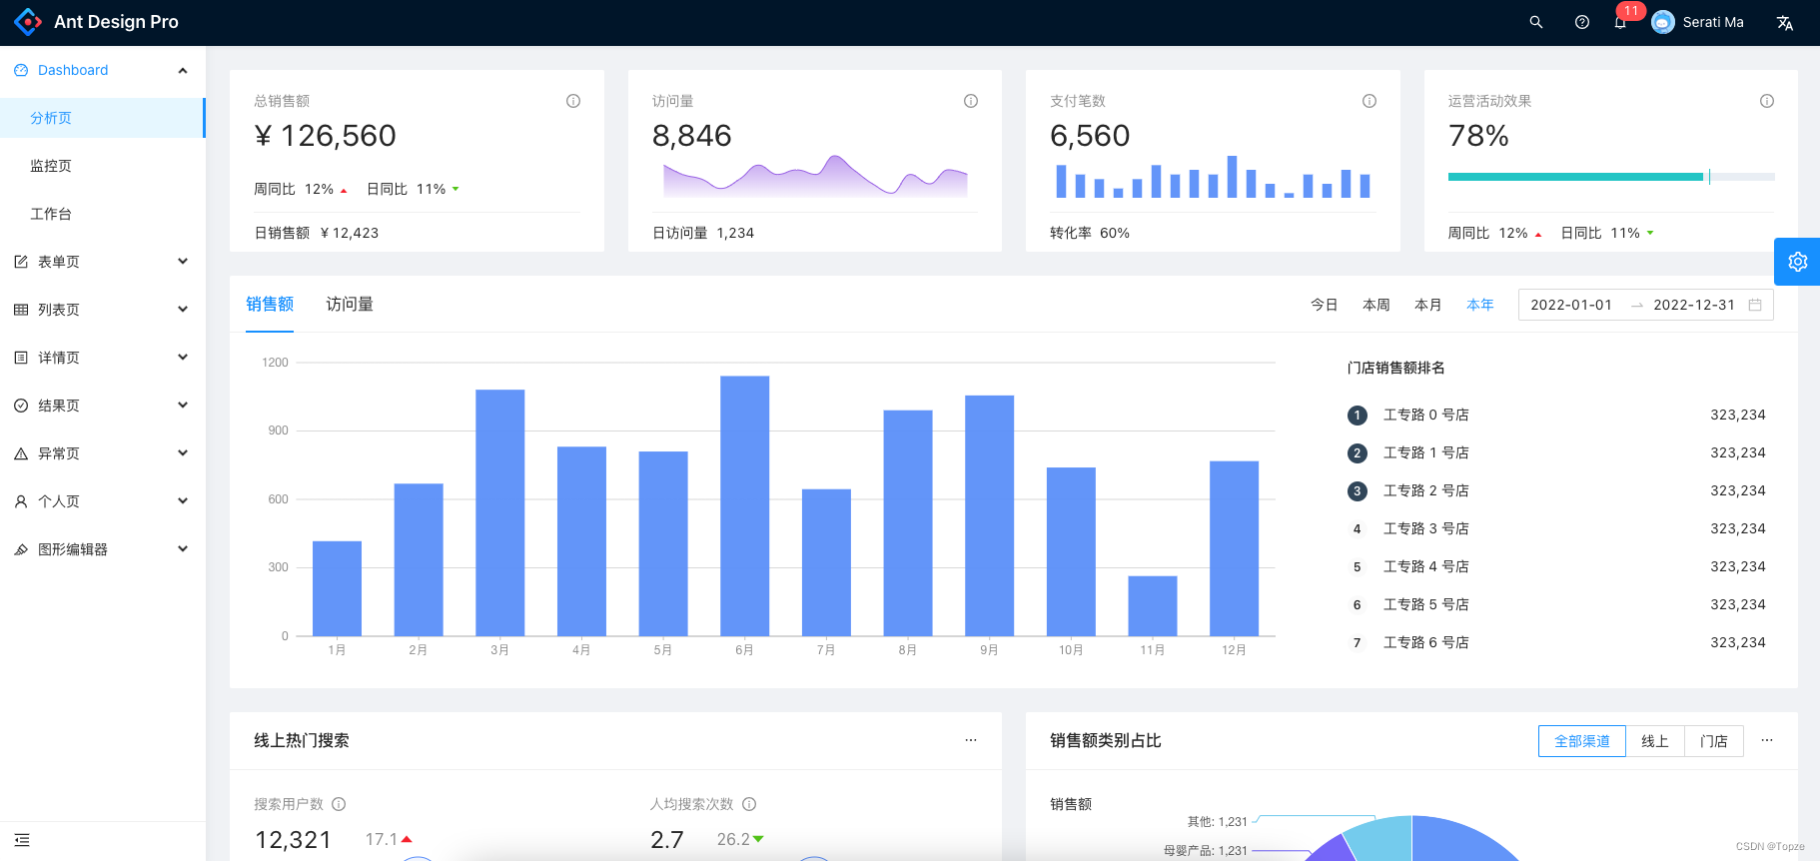The height and width of the screenshot is (861, 1820).
Task: Select 线上 channel option
Action: pyautogui.click(x=1655, y=741)
